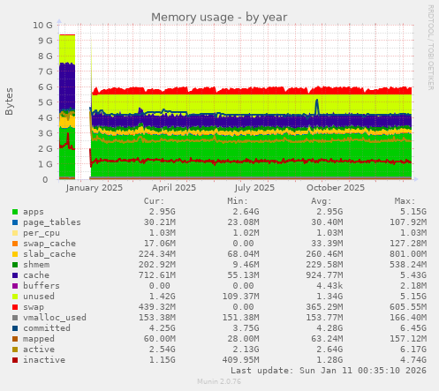
Task: Click the slab_cache max value 801.00M
Action: pyautogui.click(x=408, y=254)
